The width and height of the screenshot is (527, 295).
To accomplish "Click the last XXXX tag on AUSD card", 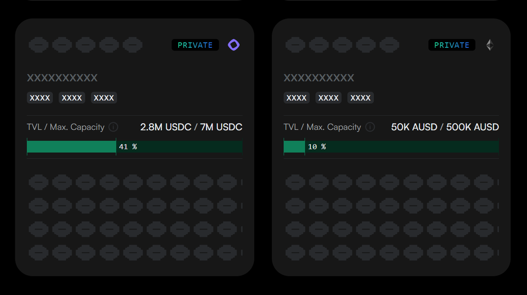I will coord(361,98).
